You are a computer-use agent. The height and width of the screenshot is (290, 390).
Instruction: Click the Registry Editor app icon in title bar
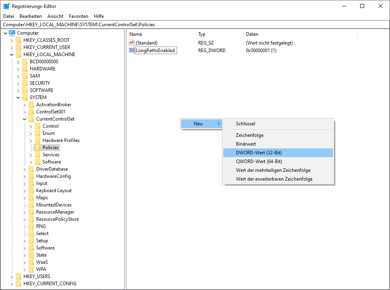pyautogui.click(x=6, y=6)
